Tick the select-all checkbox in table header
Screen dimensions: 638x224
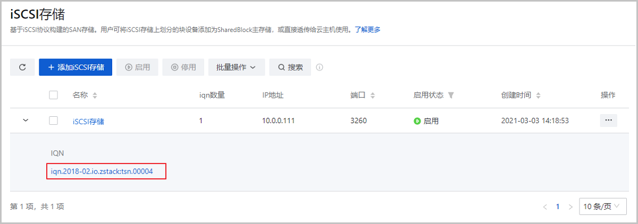[53, 95]
